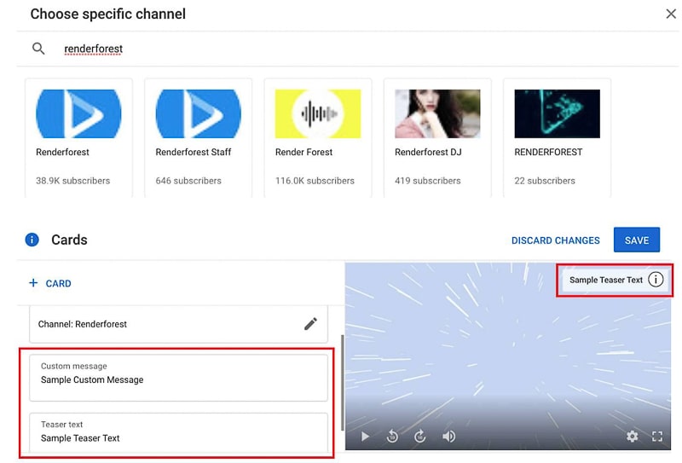The image size is (682, 463).
Task: Select the Renderforest channel thumbnail
Action: click(x=78, y=113)
